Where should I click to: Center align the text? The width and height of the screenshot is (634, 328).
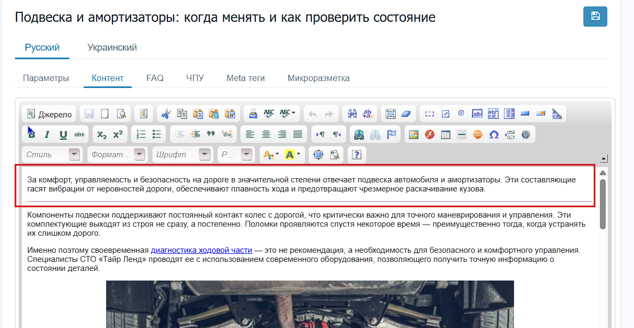(266, 134)
